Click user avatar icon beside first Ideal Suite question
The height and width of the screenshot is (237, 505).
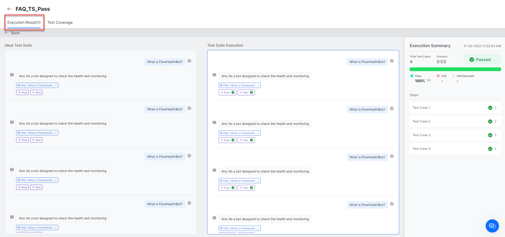pos(189,61)
